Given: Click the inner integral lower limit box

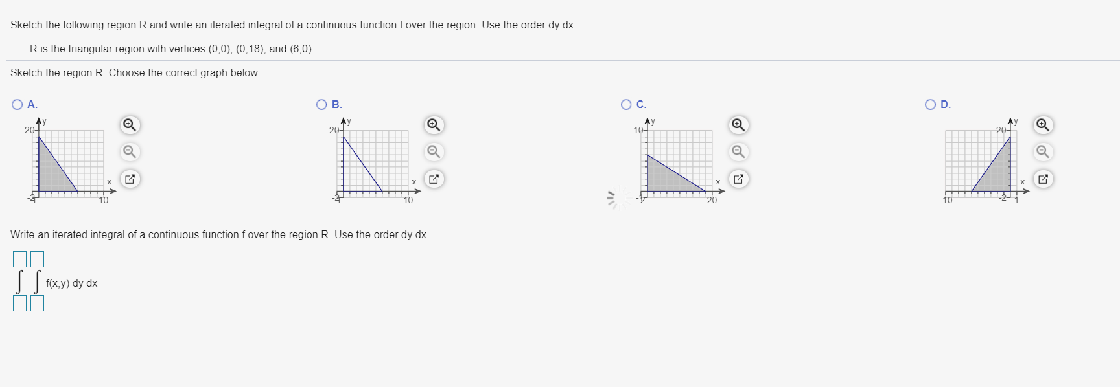Looking at the screenshot, I should (x=38, y=302).
